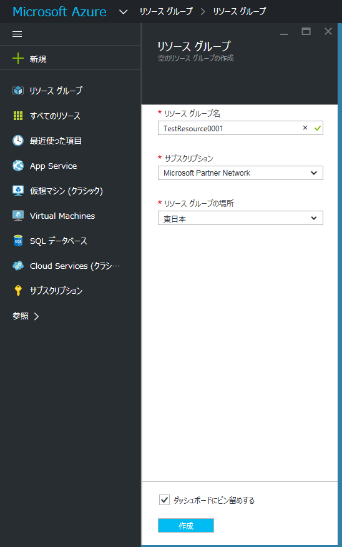Click the Virtual Machines monitor icon

pyautogui.click(x=17, y=216)
